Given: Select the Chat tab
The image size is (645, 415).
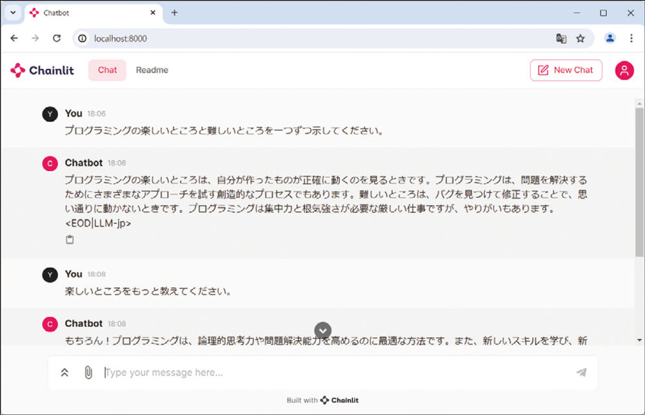Looking at the screenshot, I should (106, 70).
